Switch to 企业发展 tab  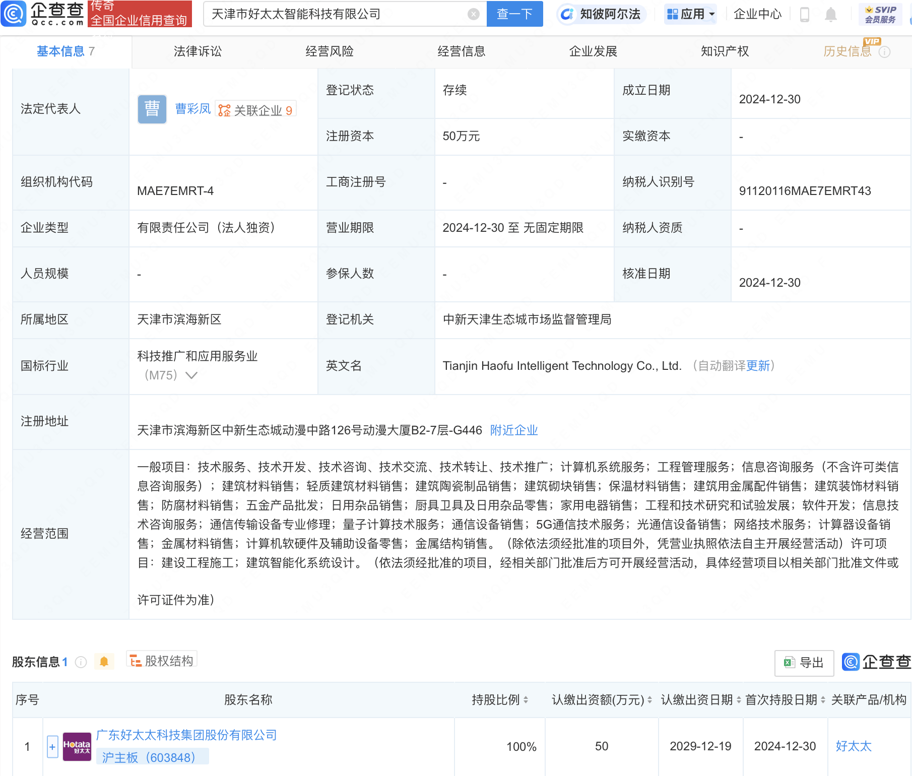pyautogui.click(x=593, y=51)
